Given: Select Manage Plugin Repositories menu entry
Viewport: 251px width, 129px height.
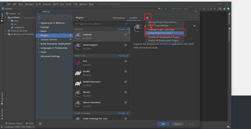Looking at the screenshot, I should pos(164,22).
